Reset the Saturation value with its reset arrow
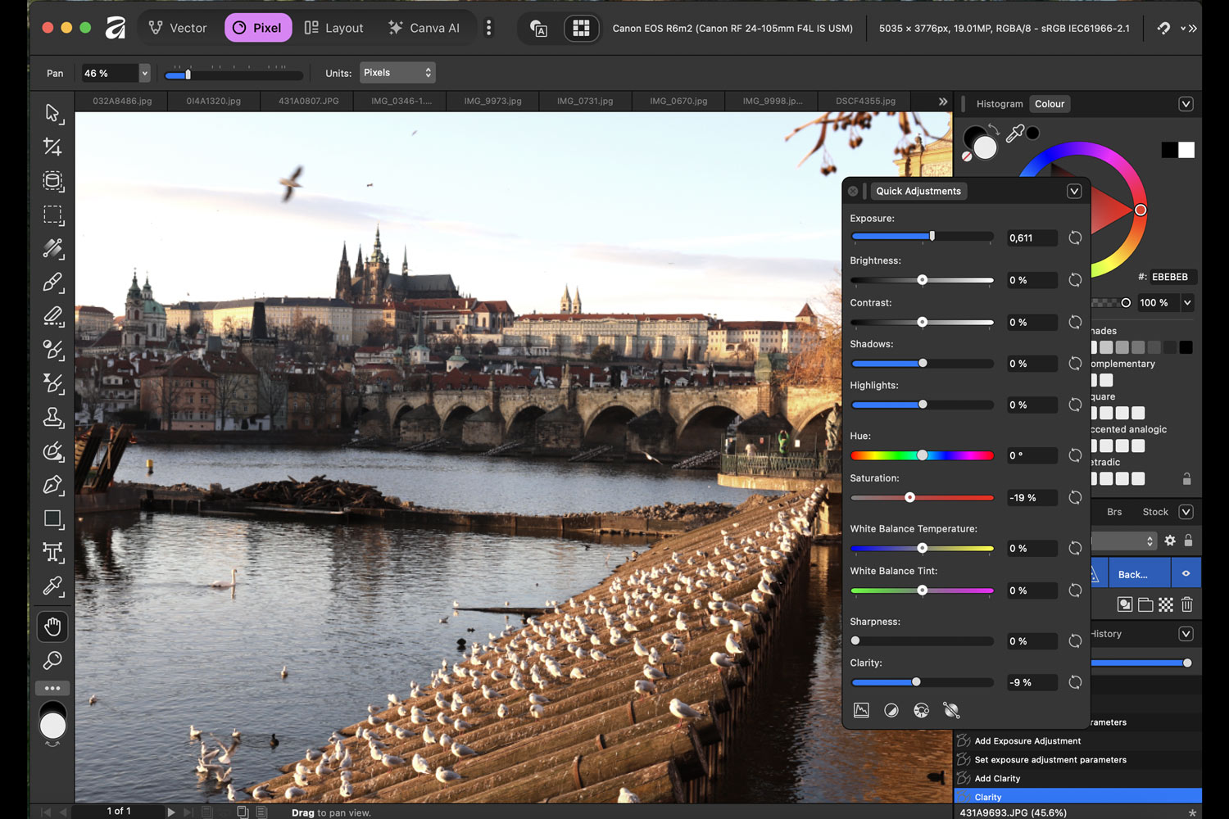This screenshot has height=819, width=1229. point(1074,497)
